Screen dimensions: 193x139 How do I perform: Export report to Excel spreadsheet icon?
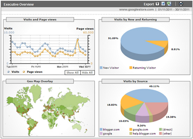pyautogui.click(x=169, y=4)
